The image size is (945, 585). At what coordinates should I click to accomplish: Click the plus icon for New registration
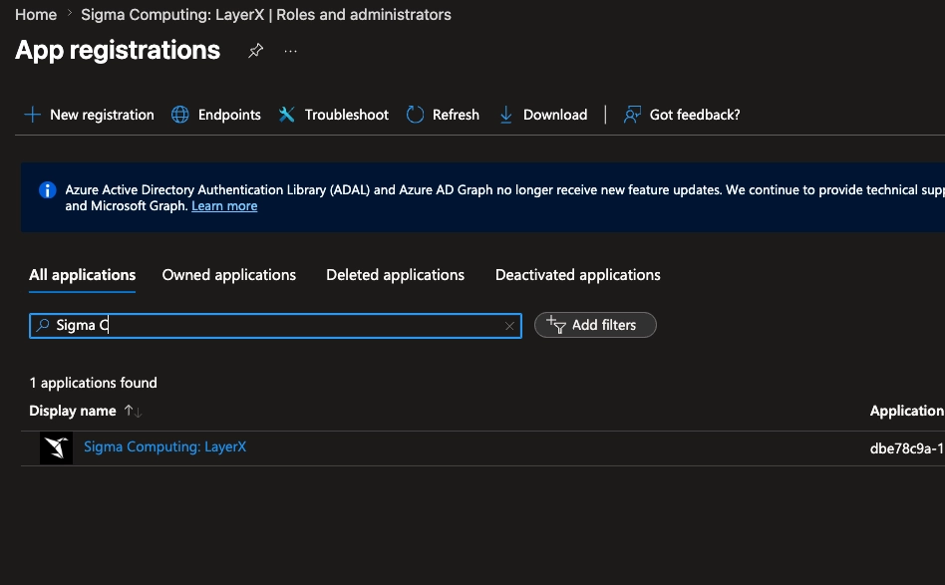click(x=32, y=115)
